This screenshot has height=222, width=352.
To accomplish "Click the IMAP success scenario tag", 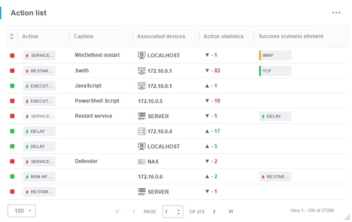I will (275, 55).
